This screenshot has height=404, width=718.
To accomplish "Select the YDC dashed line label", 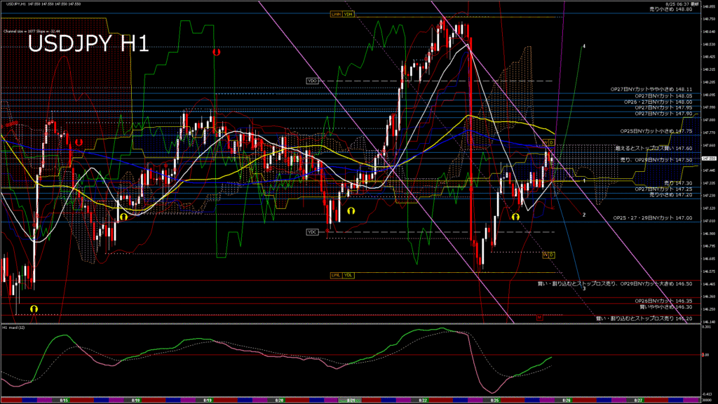I will coord(312,231).
